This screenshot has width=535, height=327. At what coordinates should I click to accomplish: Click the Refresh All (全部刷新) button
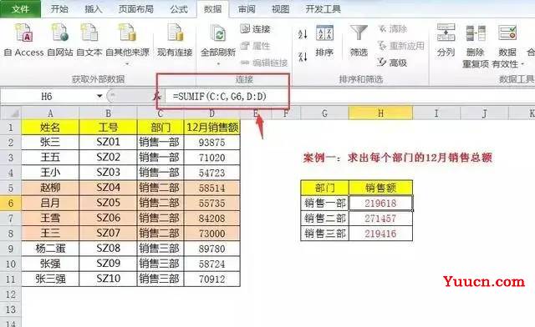[218, 39]
